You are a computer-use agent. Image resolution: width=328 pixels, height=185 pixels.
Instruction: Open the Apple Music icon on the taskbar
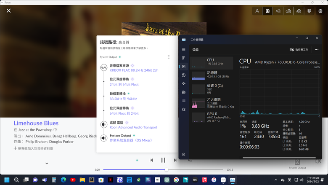[x=204, y=180]
